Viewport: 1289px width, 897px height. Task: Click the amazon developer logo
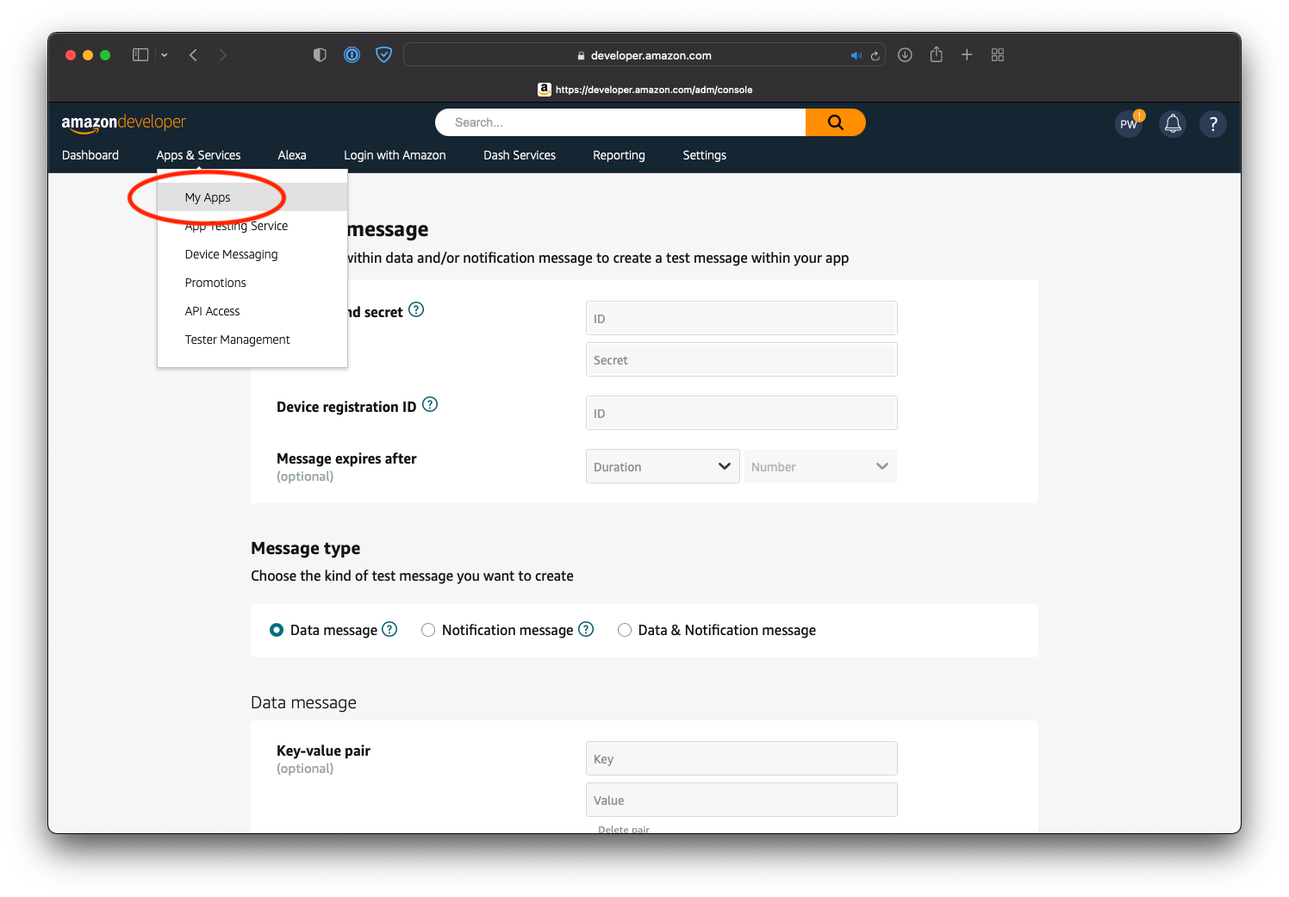click(x=123, y=123)
